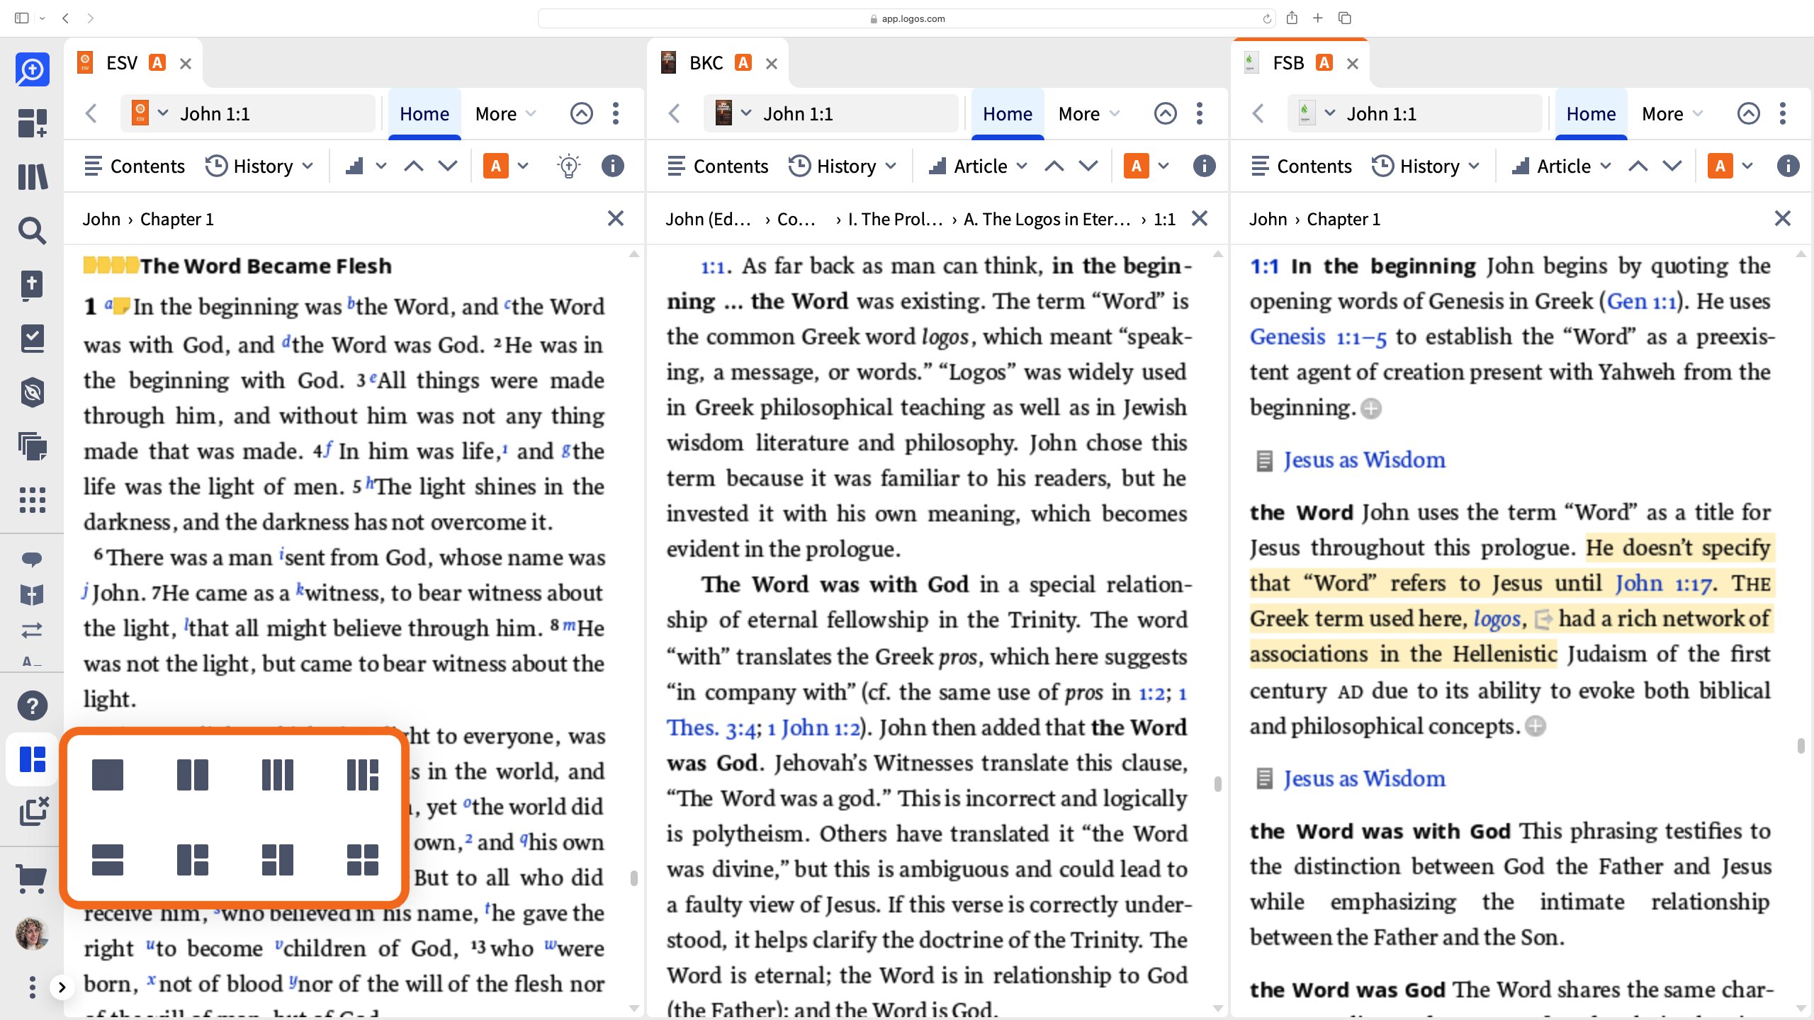
Task: Select the Home tab in ESV panel
Action: [x=424, y=113]
